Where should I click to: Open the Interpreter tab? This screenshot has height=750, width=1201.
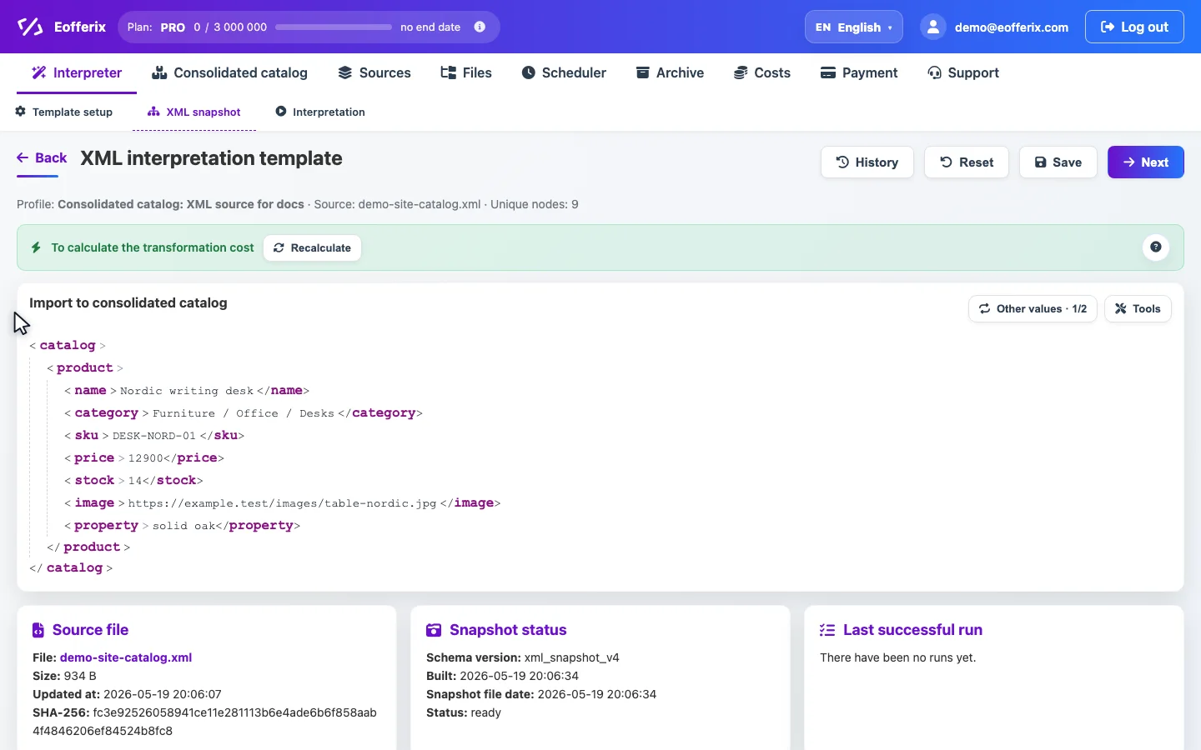point(77,72)
